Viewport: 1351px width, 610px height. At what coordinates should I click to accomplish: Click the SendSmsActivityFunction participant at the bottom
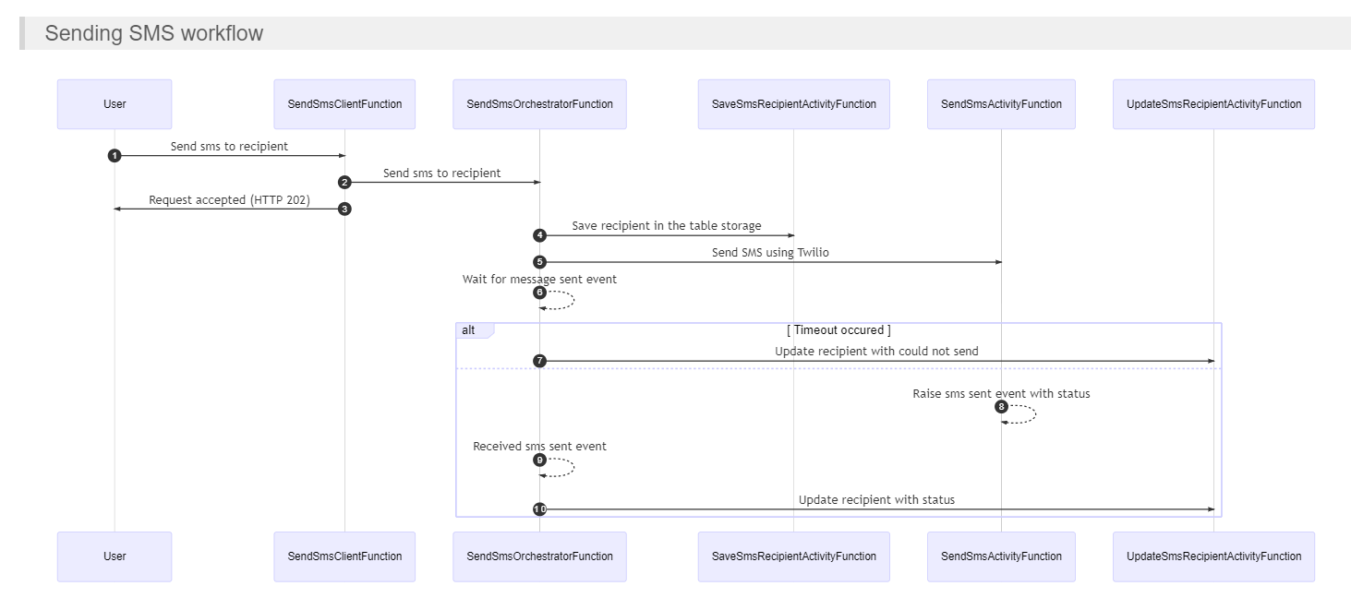click(1001, 556)
